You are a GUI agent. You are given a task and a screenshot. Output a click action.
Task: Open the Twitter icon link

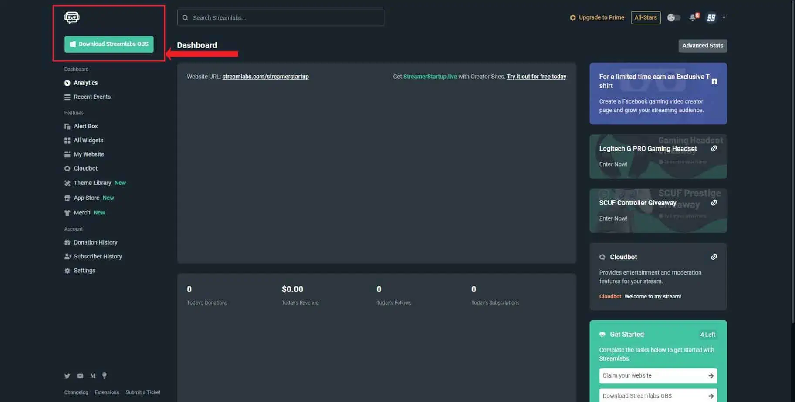67,376
